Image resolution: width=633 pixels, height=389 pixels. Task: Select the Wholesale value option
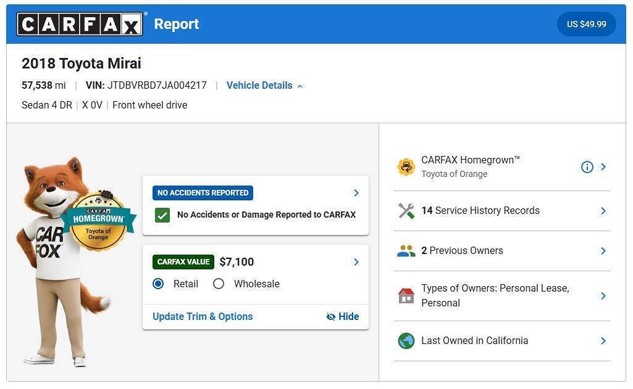219,284
